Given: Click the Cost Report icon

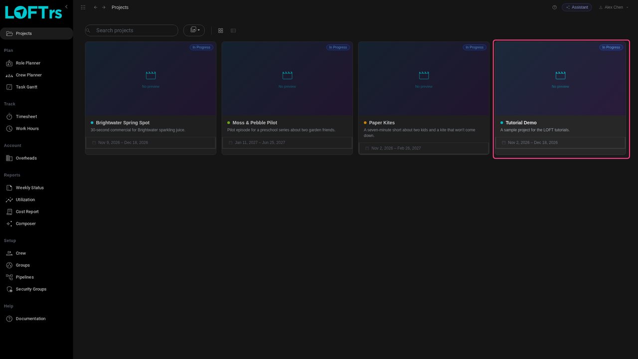Looking at the screenshot, I should click(9, 212).
